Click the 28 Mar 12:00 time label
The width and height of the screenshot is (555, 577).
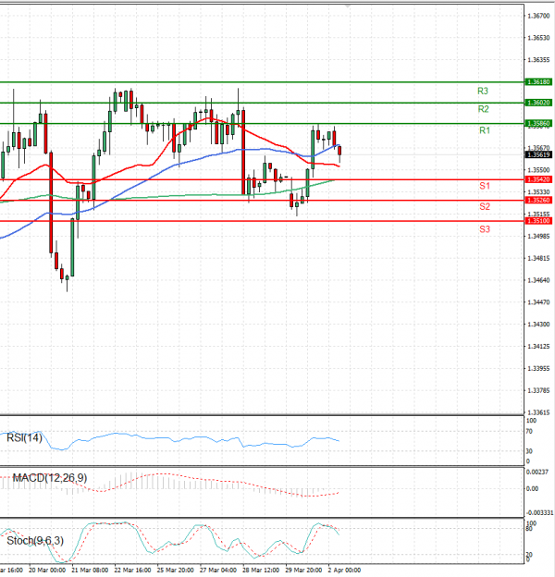point(261,570)
